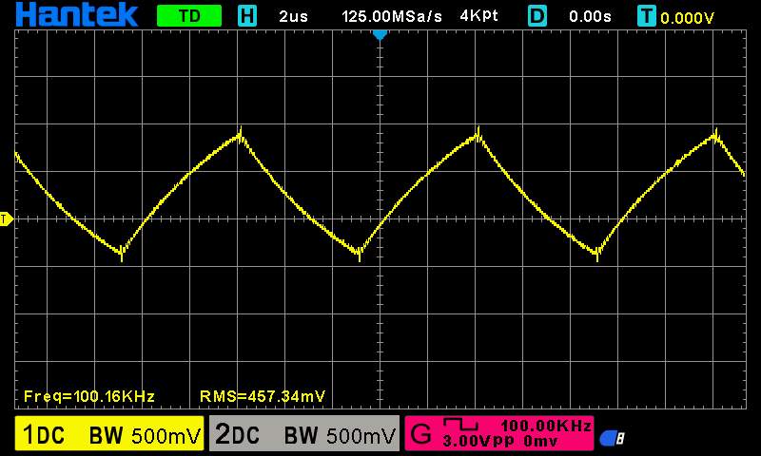761x456 pixels.
Task: Click the blue trigger position marker at top
Action: click(x=380, y=35)
